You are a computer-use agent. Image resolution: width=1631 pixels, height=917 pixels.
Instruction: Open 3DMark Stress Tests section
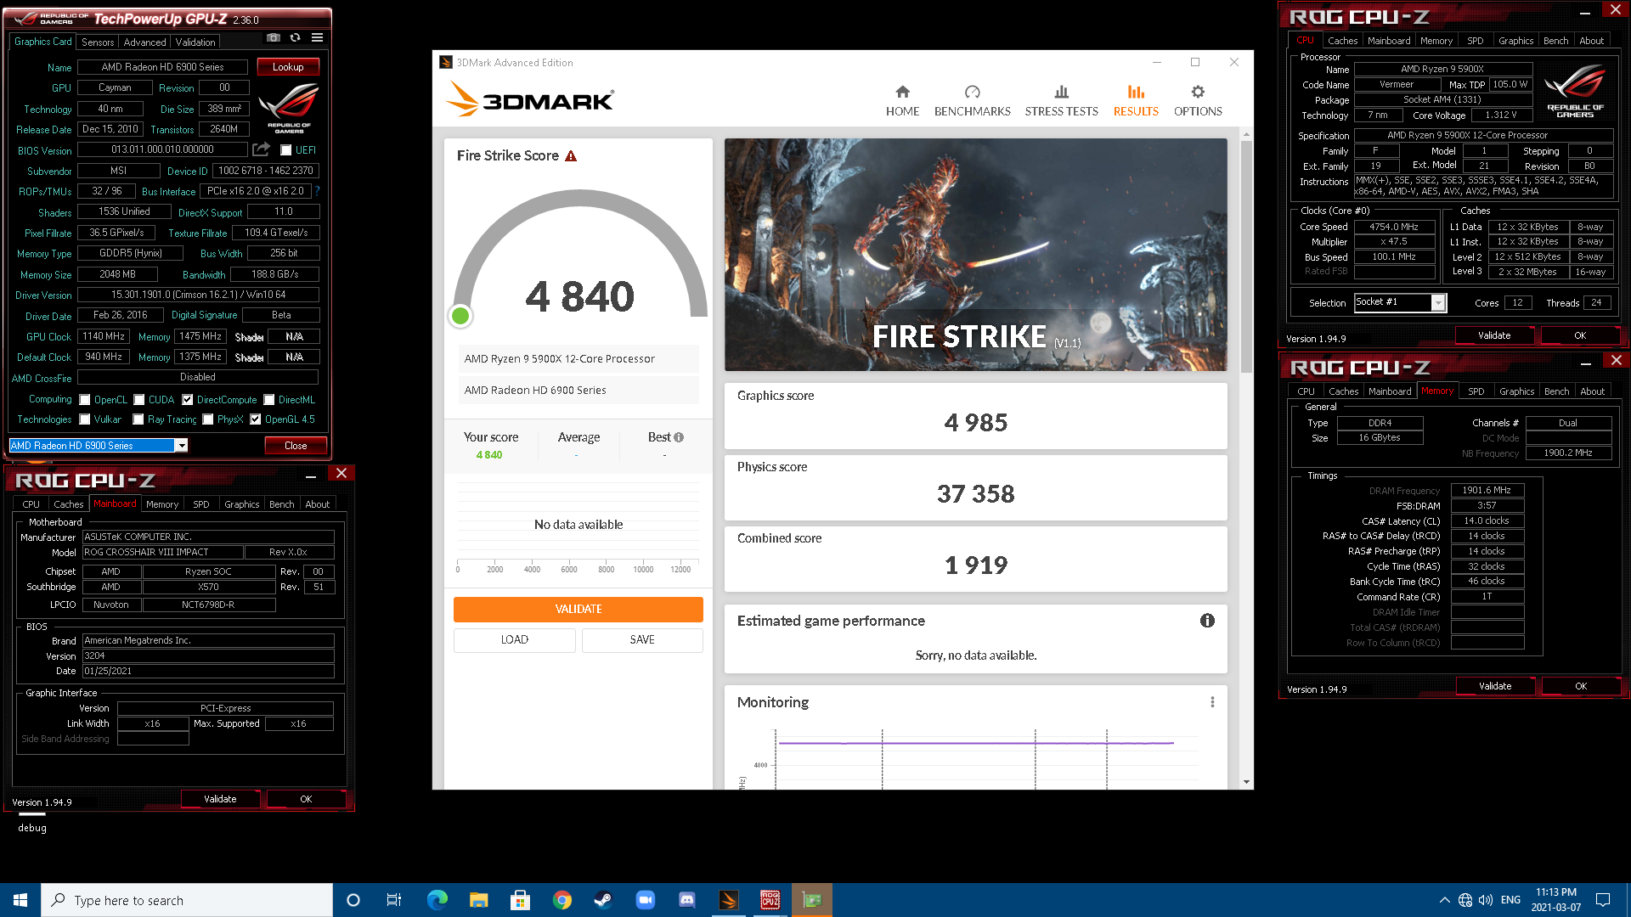pos(1061,100)
